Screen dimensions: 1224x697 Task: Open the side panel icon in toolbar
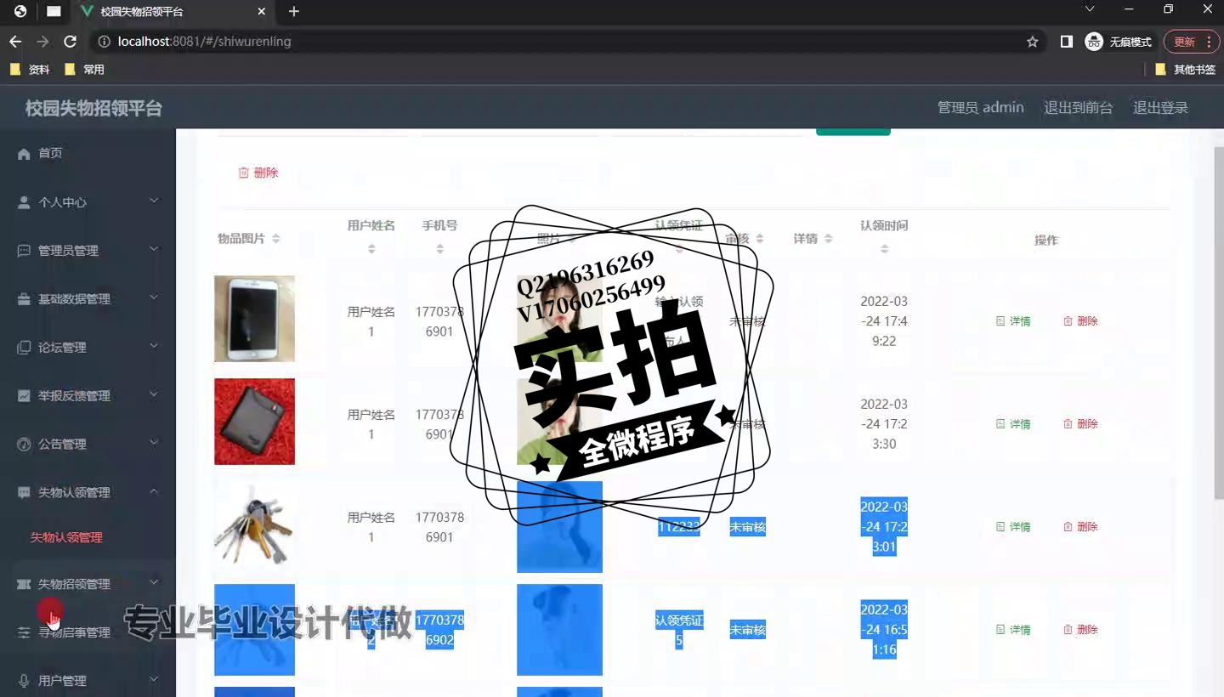tap(1067, 42)
